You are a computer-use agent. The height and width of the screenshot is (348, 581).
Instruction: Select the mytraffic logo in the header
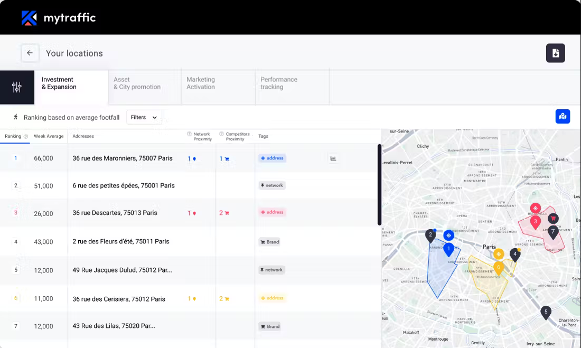point(58,17)
